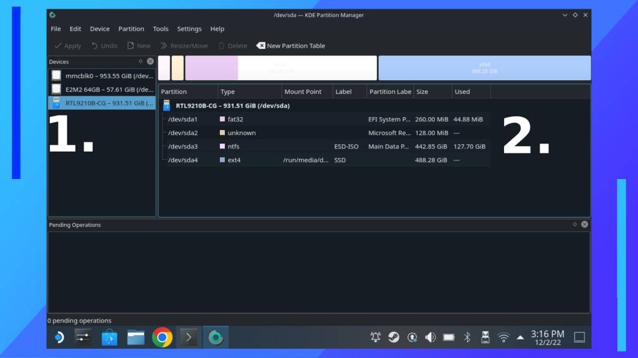The image size is (638, 358).
Task: Open the battery tray icon
Action: [449, 337]
